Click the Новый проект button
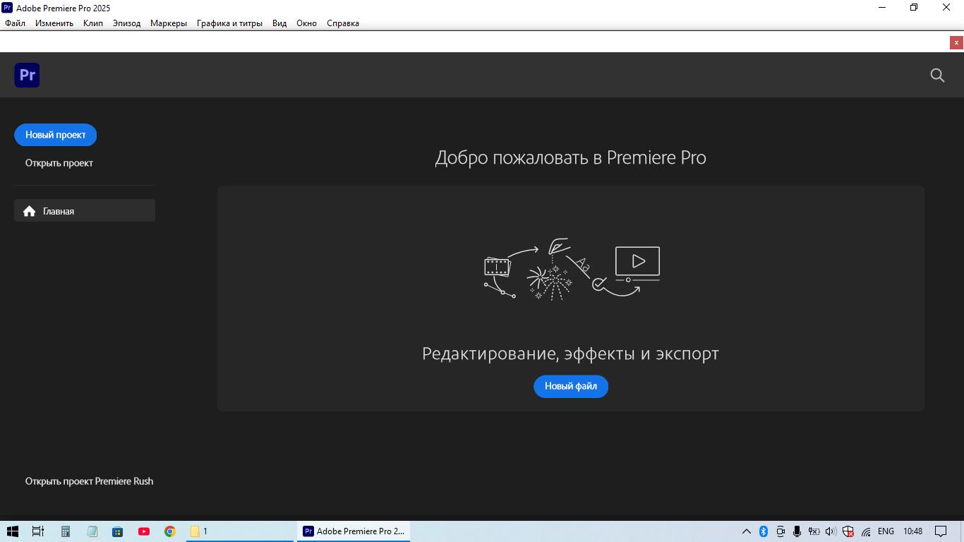 point(56,135)
